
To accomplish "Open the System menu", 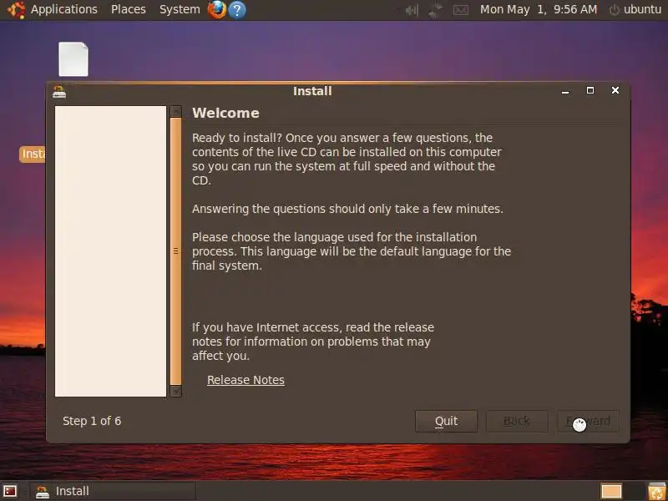I will 180,9.
